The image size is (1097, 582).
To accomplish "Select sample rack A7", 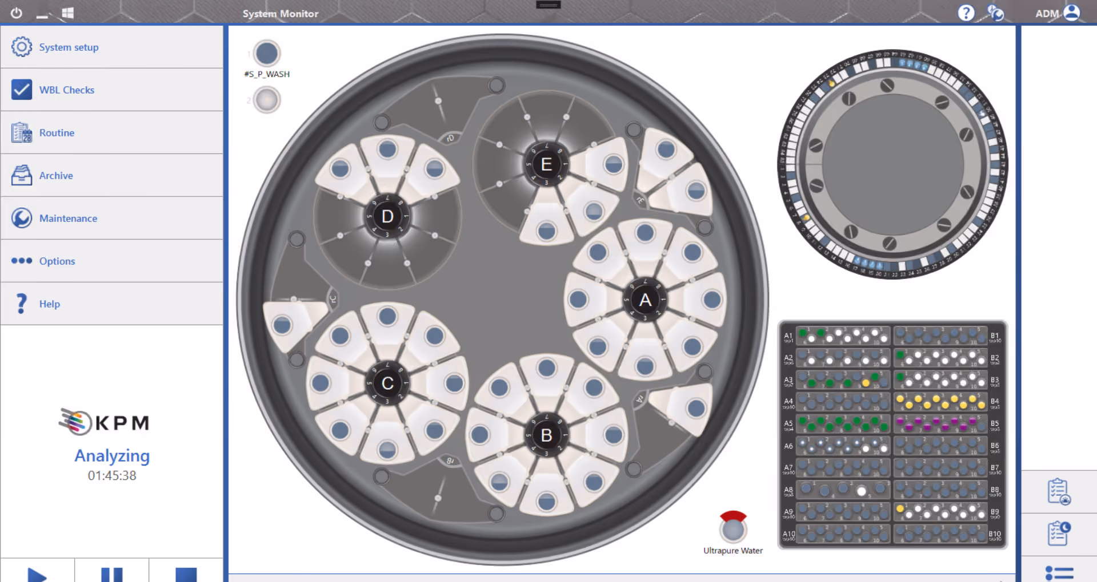I will pyautogui.click(x=844, y=468).
